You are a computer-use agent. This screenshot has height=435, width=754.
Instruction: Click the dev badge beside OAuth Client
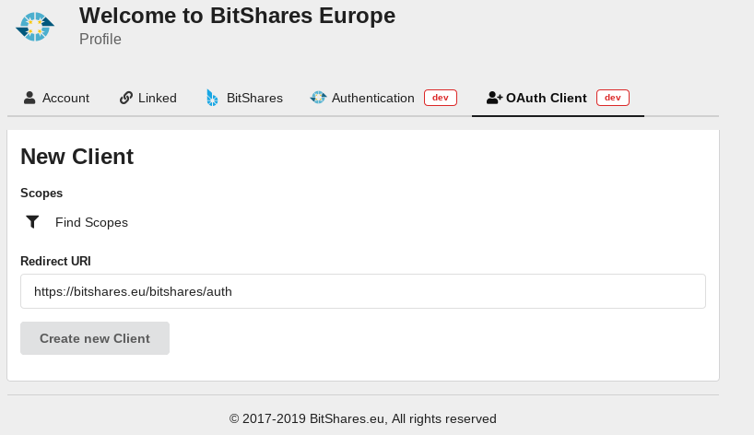pyautogui.click(x=613, y=98)
